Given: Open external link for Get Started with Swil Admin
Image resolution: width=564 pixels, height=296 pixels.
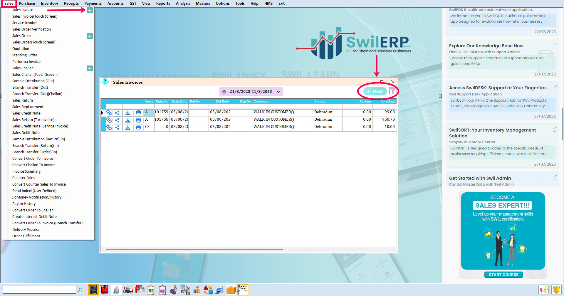Looking at the screenshot, I should click(555, 178).
